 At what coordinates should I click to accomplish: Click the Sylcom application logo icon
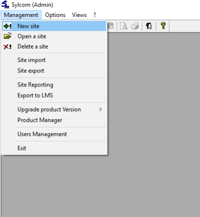(5, 4)
